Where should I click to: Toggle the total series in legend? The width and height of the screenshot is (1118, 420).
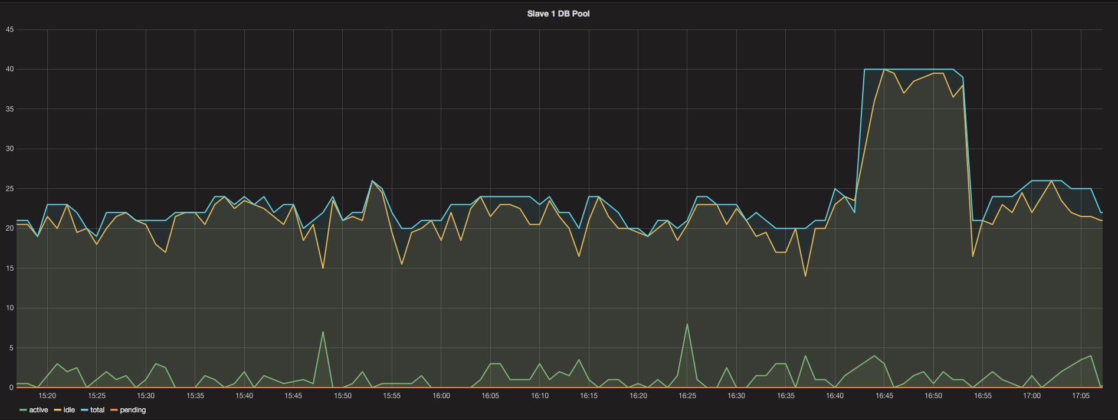tap(97, 410)
